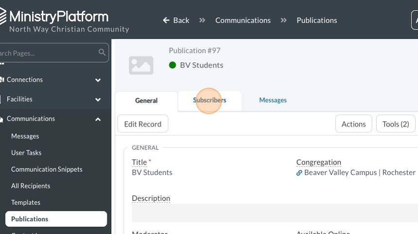Viewport: 418px width, 234px height.
Task: Click the green status dot
Action: 173,65
